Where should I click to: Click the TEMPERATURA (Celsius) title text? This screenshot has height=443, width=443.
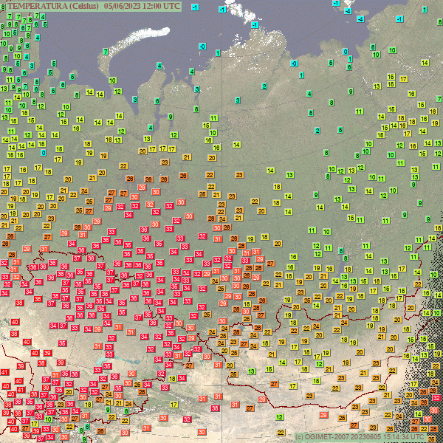tap(53, 6)
